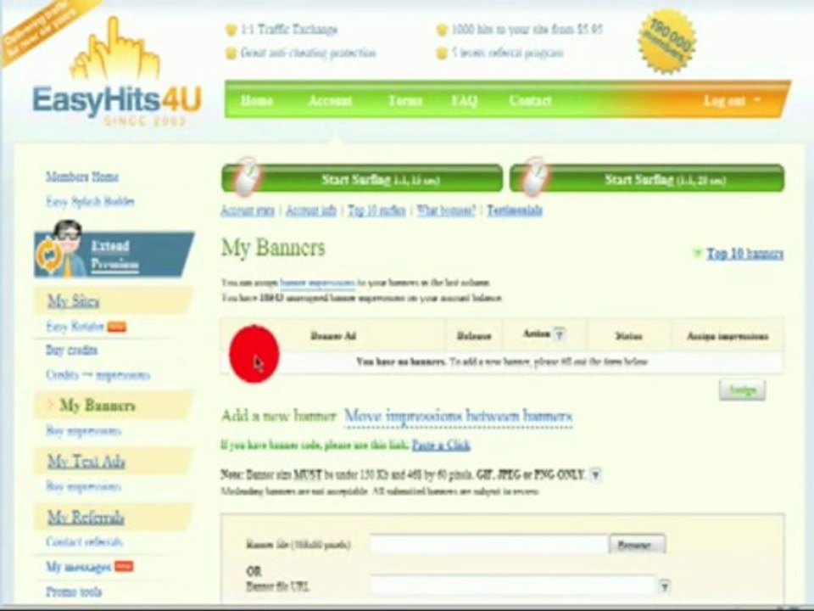Open the Terms menu item
Image resolution: width=814 pixels, height=611 pixels.
coord(405,101)
